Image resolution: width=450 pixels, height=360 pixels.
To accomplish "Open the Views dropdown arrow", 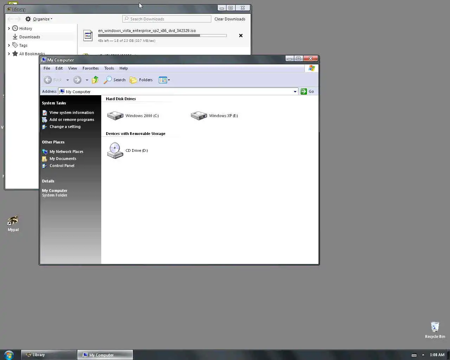I will coord(169,80).
